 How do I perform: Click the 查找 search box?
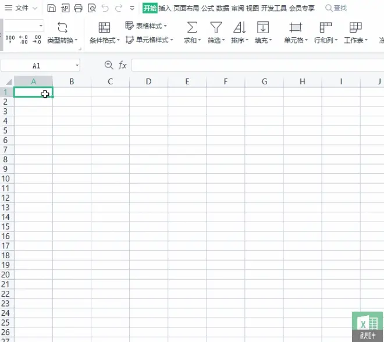pyautogui.click(x=336, y=8)
